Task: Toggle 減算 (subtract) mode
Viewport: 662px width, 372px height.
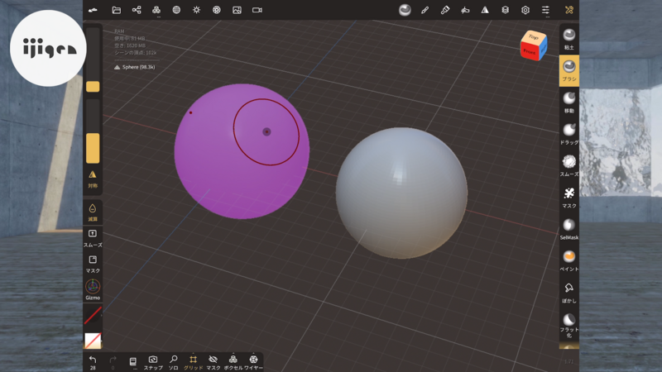Action: 93,212
